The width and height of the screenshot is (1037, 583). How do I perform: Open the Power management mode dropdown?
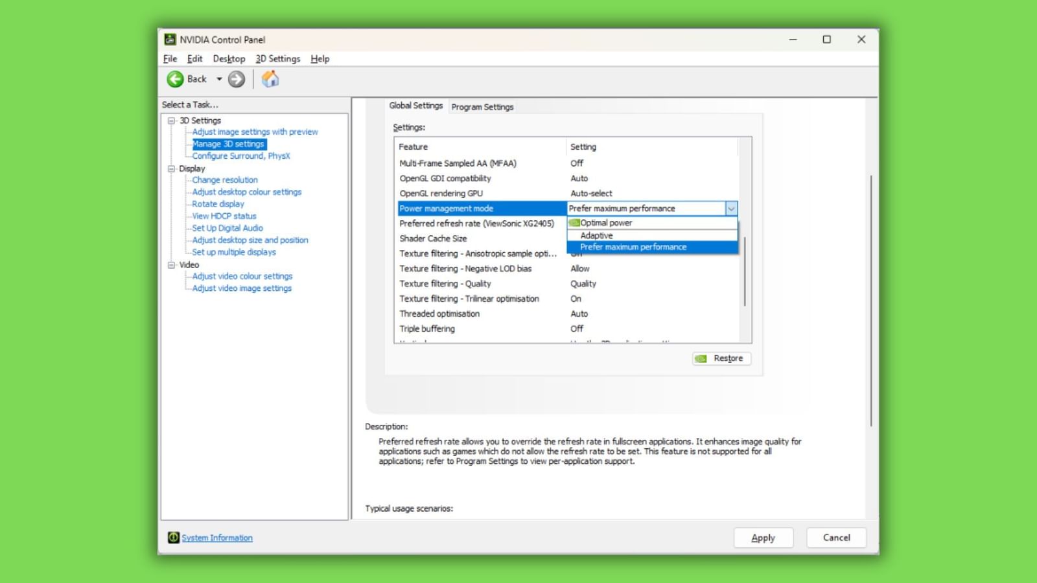[732, 209]
